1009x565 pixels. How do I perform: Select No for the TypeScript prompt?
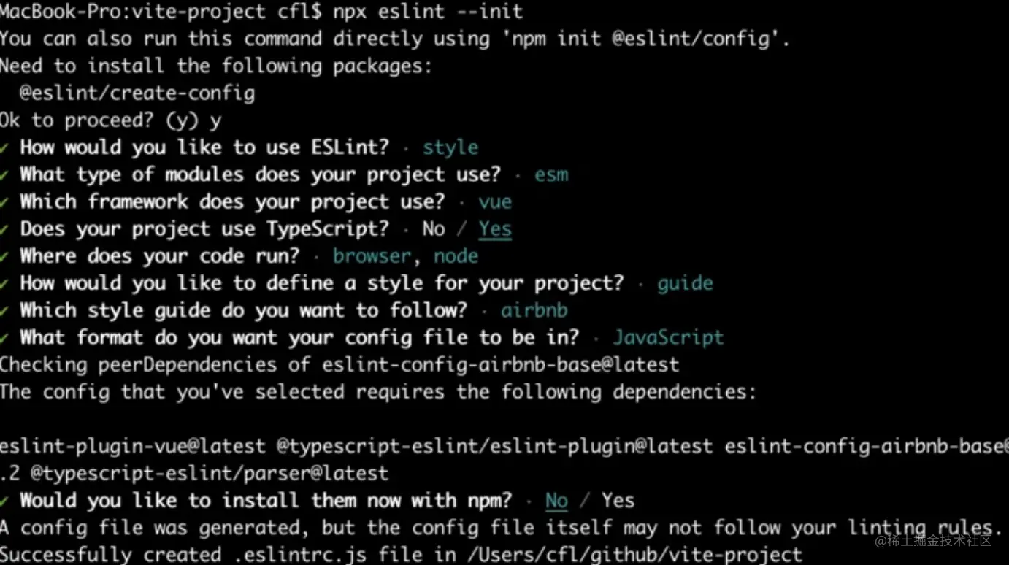click(x=434, y=229)
